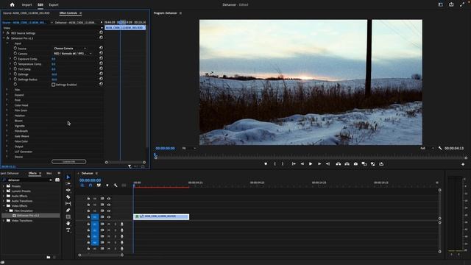Select the Rectangle tool
Screen dimensions: 471x265
(x=68, y=216)
